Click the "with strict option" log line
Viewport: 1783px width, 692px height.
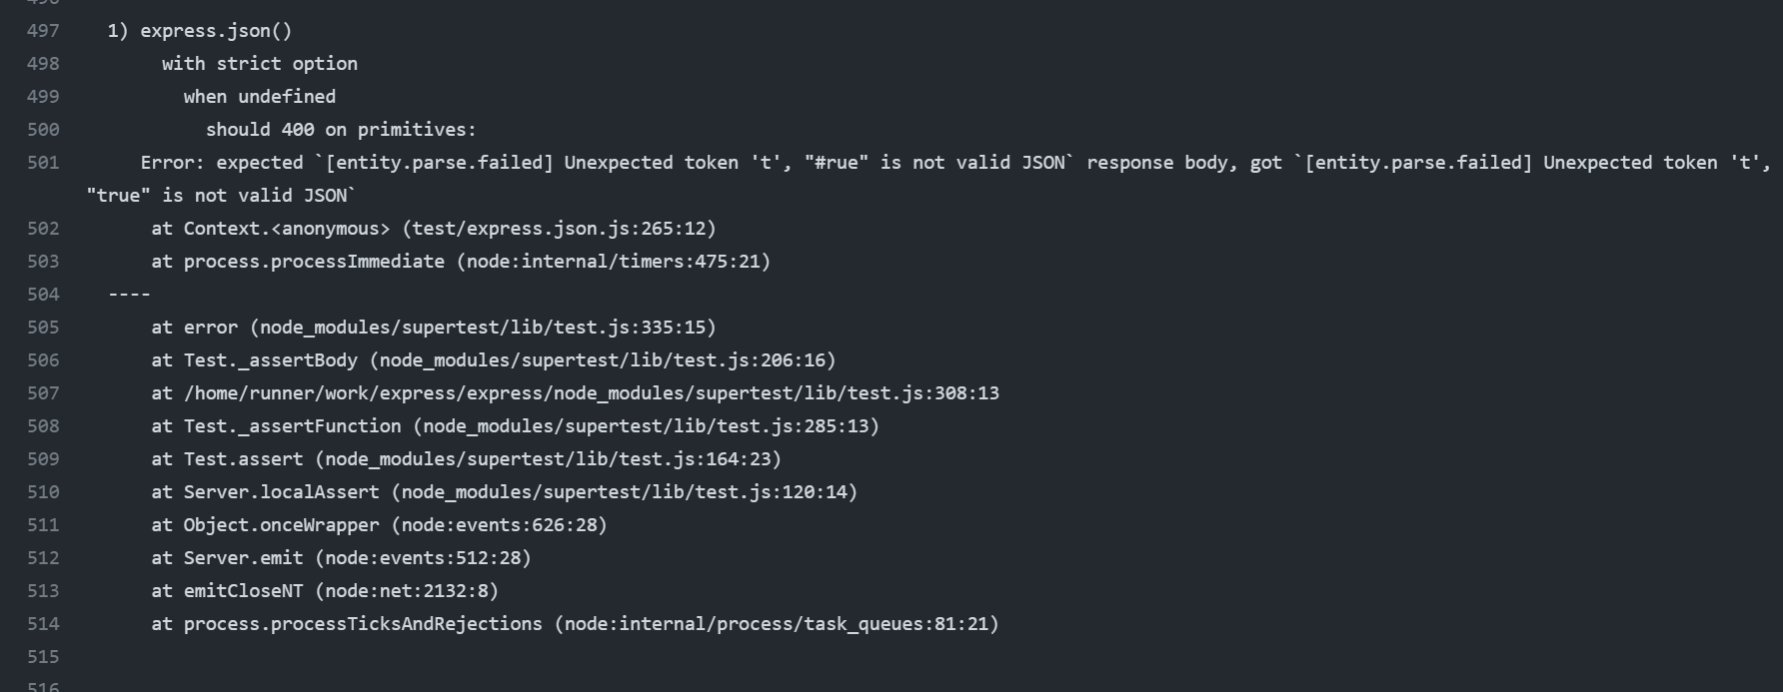(x=260, y=64)
